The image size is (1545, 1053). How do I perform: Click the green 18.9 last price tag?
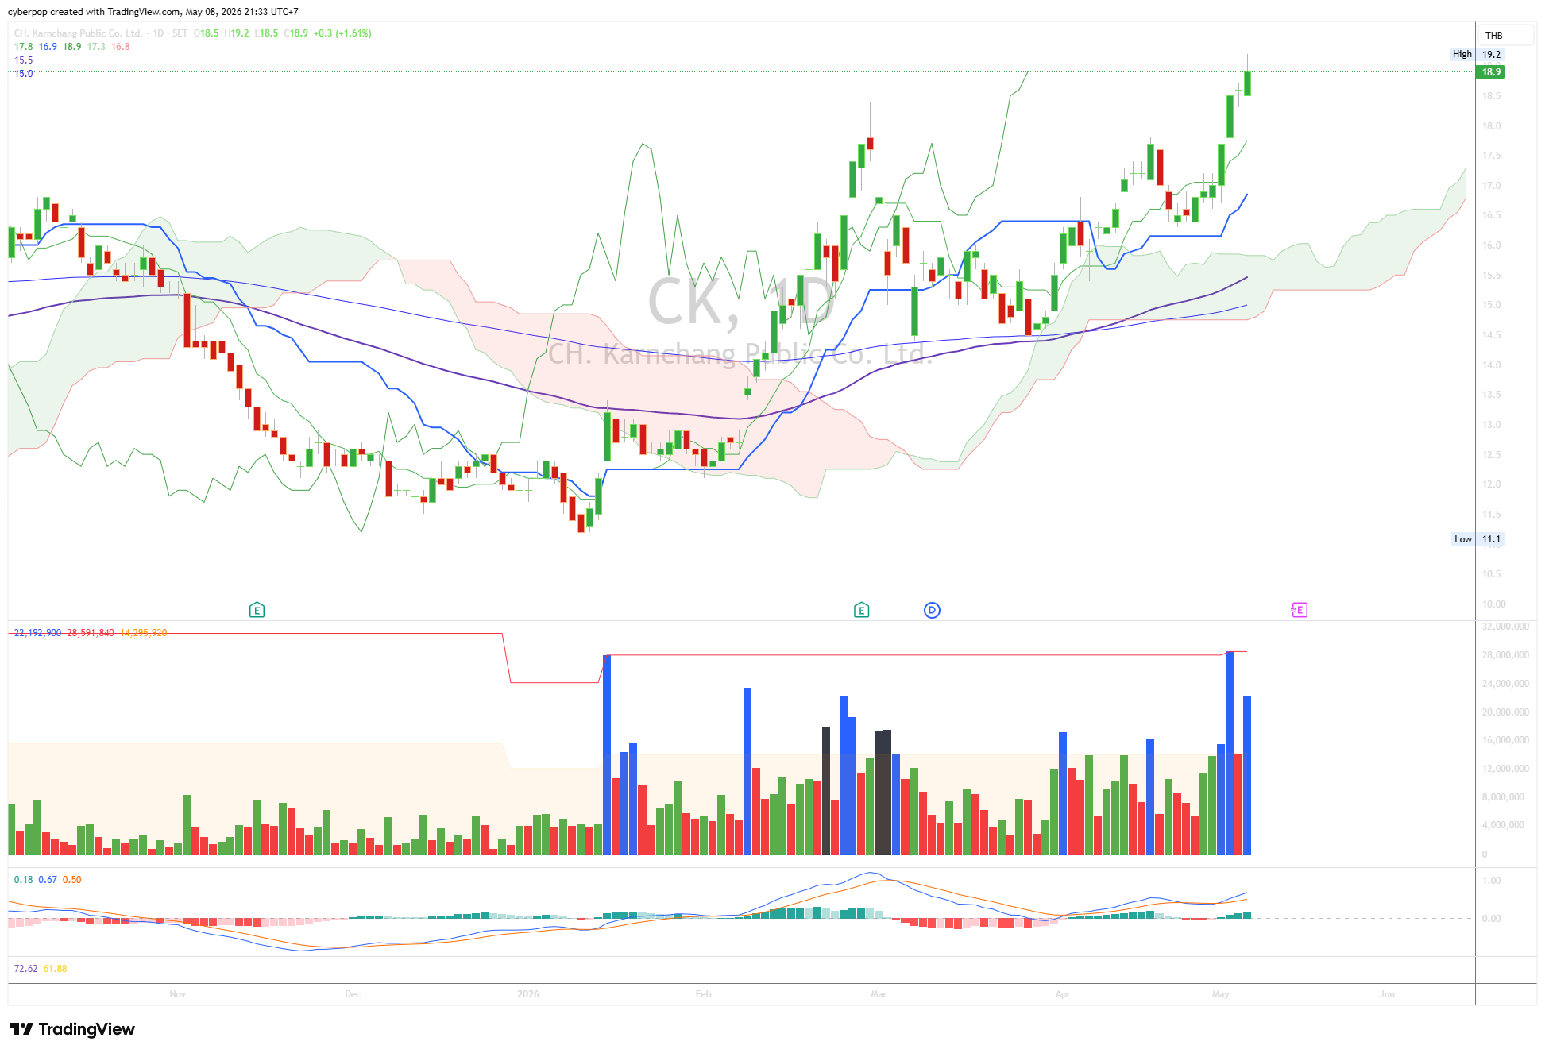pyautogui.click(x=1491, y=72)
